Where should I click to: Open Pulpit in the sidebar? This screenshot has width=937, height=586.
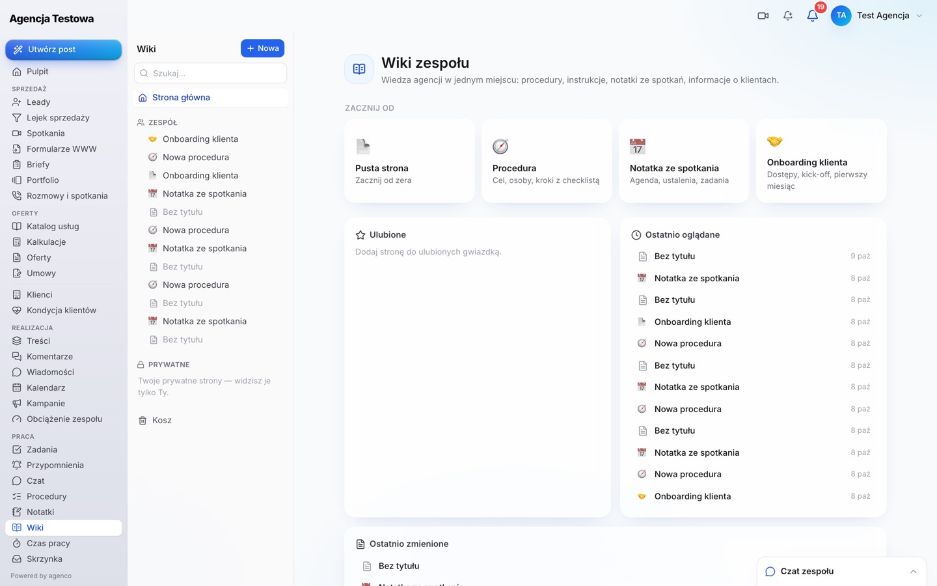pos(64,72)
